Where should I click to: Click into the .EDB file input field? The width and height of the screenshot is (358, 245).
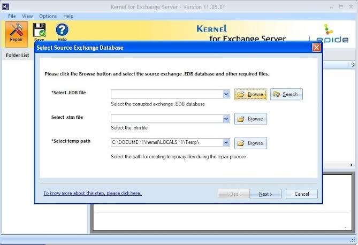point(167,94)
